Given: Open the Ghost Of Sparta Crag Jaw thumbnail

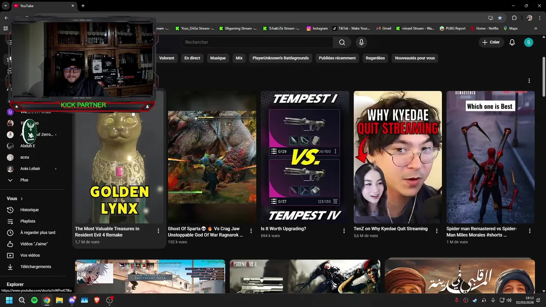Looking at the screenshot, I should tap(212, 157).
